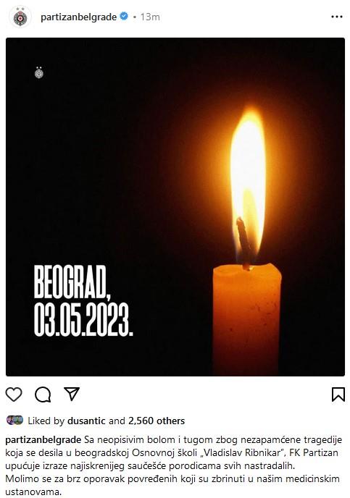Click the orange candle wax body
Viewport: 350px width, 498px height.
[247, 319]
